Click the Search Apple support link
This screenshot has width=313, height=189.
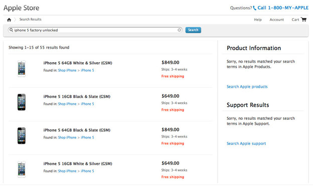[246, 143]
